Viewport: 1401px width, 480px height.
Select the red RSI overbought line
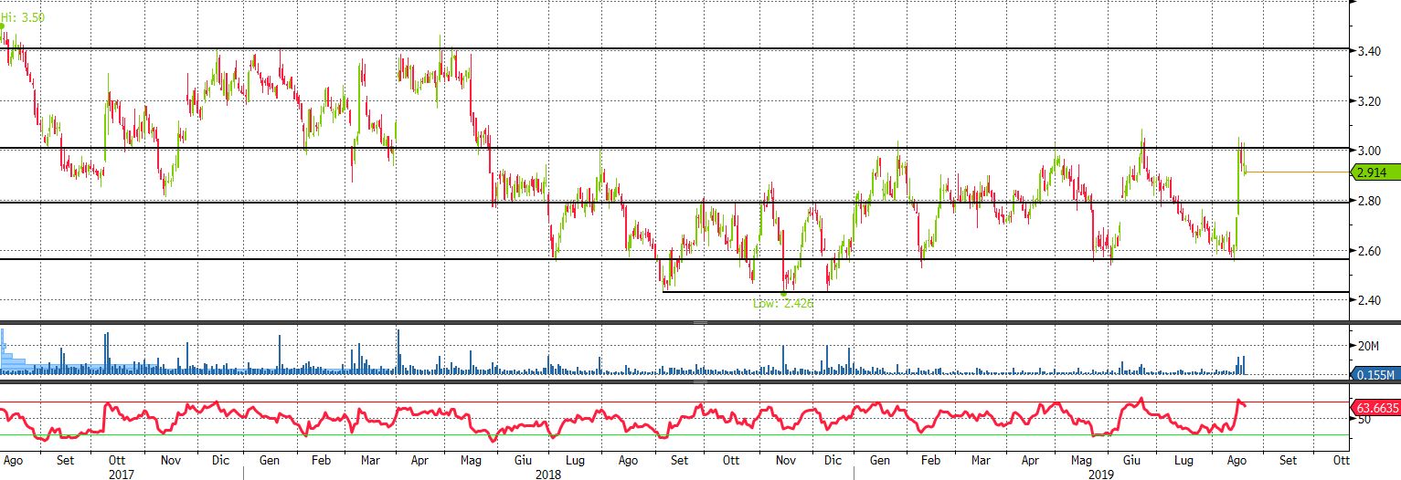point(674,402)
